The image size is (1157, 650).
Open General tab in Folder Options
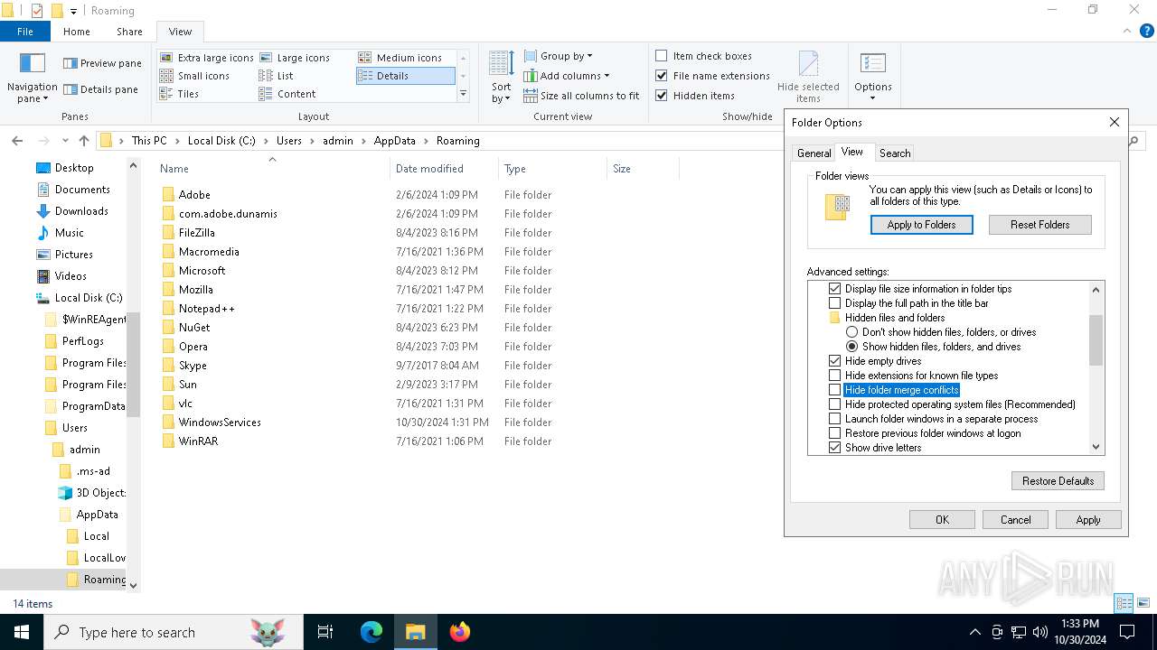[x=814, y=153]
